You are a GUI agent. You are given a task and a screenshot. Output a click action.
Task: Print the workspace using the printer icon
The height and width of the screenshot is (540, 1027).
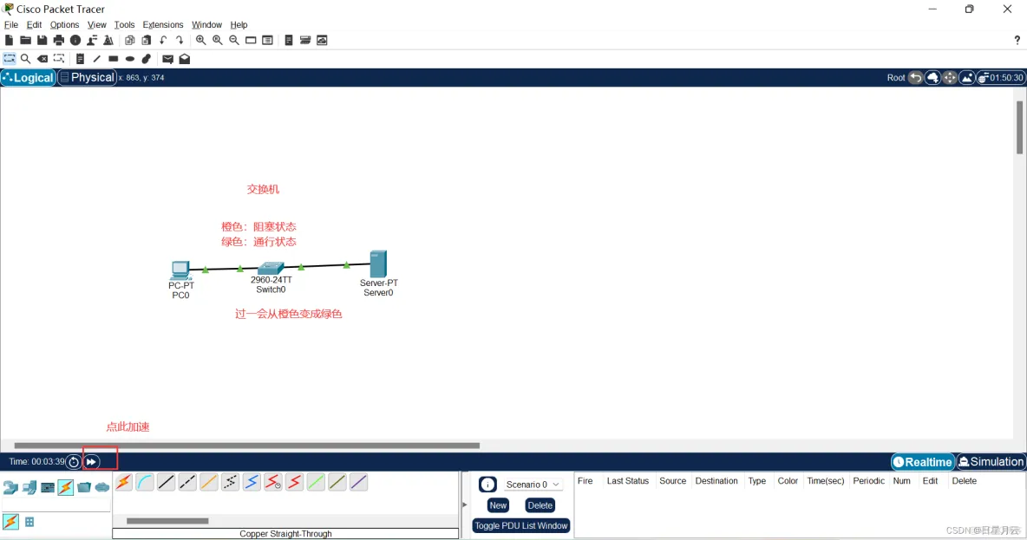[59, 41]
